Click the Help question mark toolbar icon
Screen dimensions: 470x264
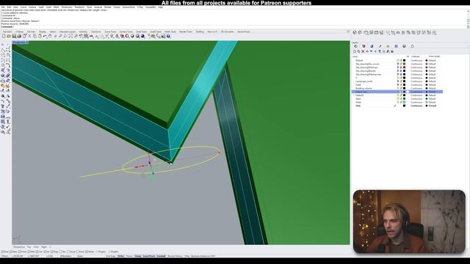(x=168, y=36)
